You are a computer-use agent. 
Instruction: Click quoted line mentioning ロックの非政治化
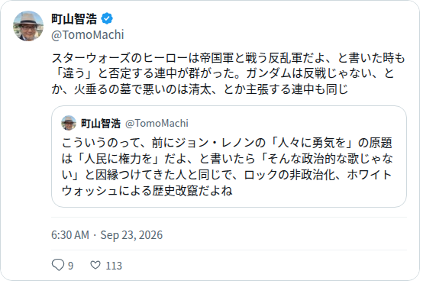pyautogui.click(x=227, y=175)
